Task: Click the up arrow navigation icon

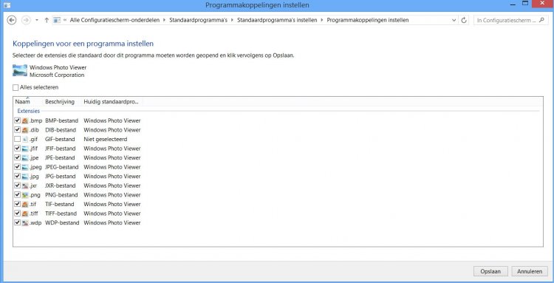Action: point(47,20)
